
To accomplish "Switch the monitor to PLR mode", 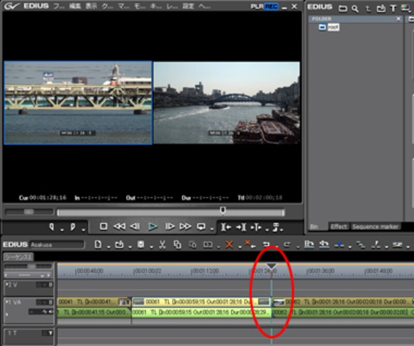I will 256,7.
